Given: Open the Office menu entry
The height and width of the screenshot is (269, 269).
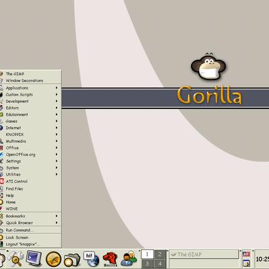Looking at the screenshot, I should 30,148.
